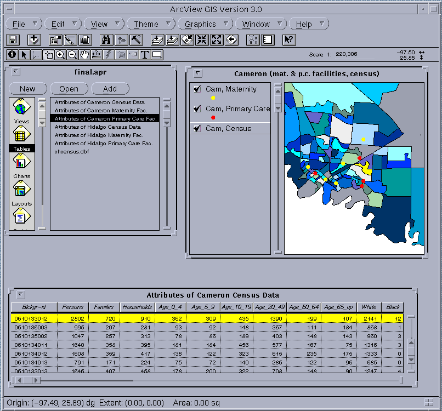
Task: Open the Edit Legend tool icon
Action: pos(70,40)
